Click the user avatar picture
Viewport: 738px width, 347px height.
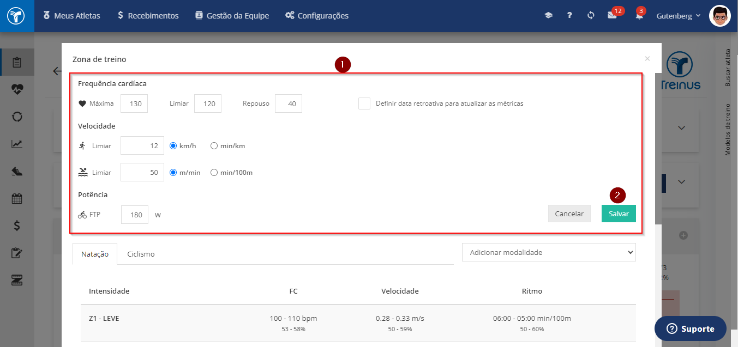pos(719,16)
